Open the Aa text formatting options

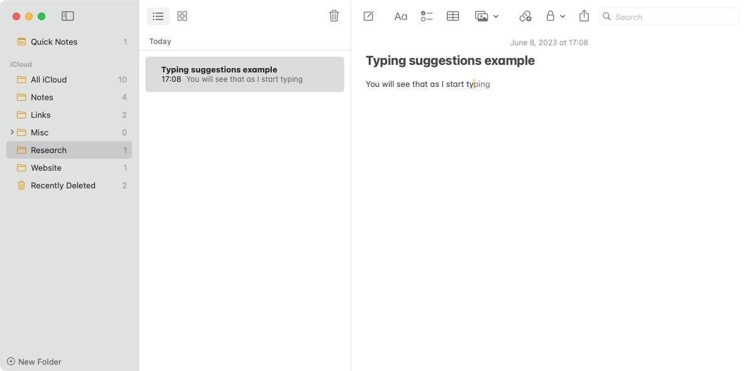[401, 16]
